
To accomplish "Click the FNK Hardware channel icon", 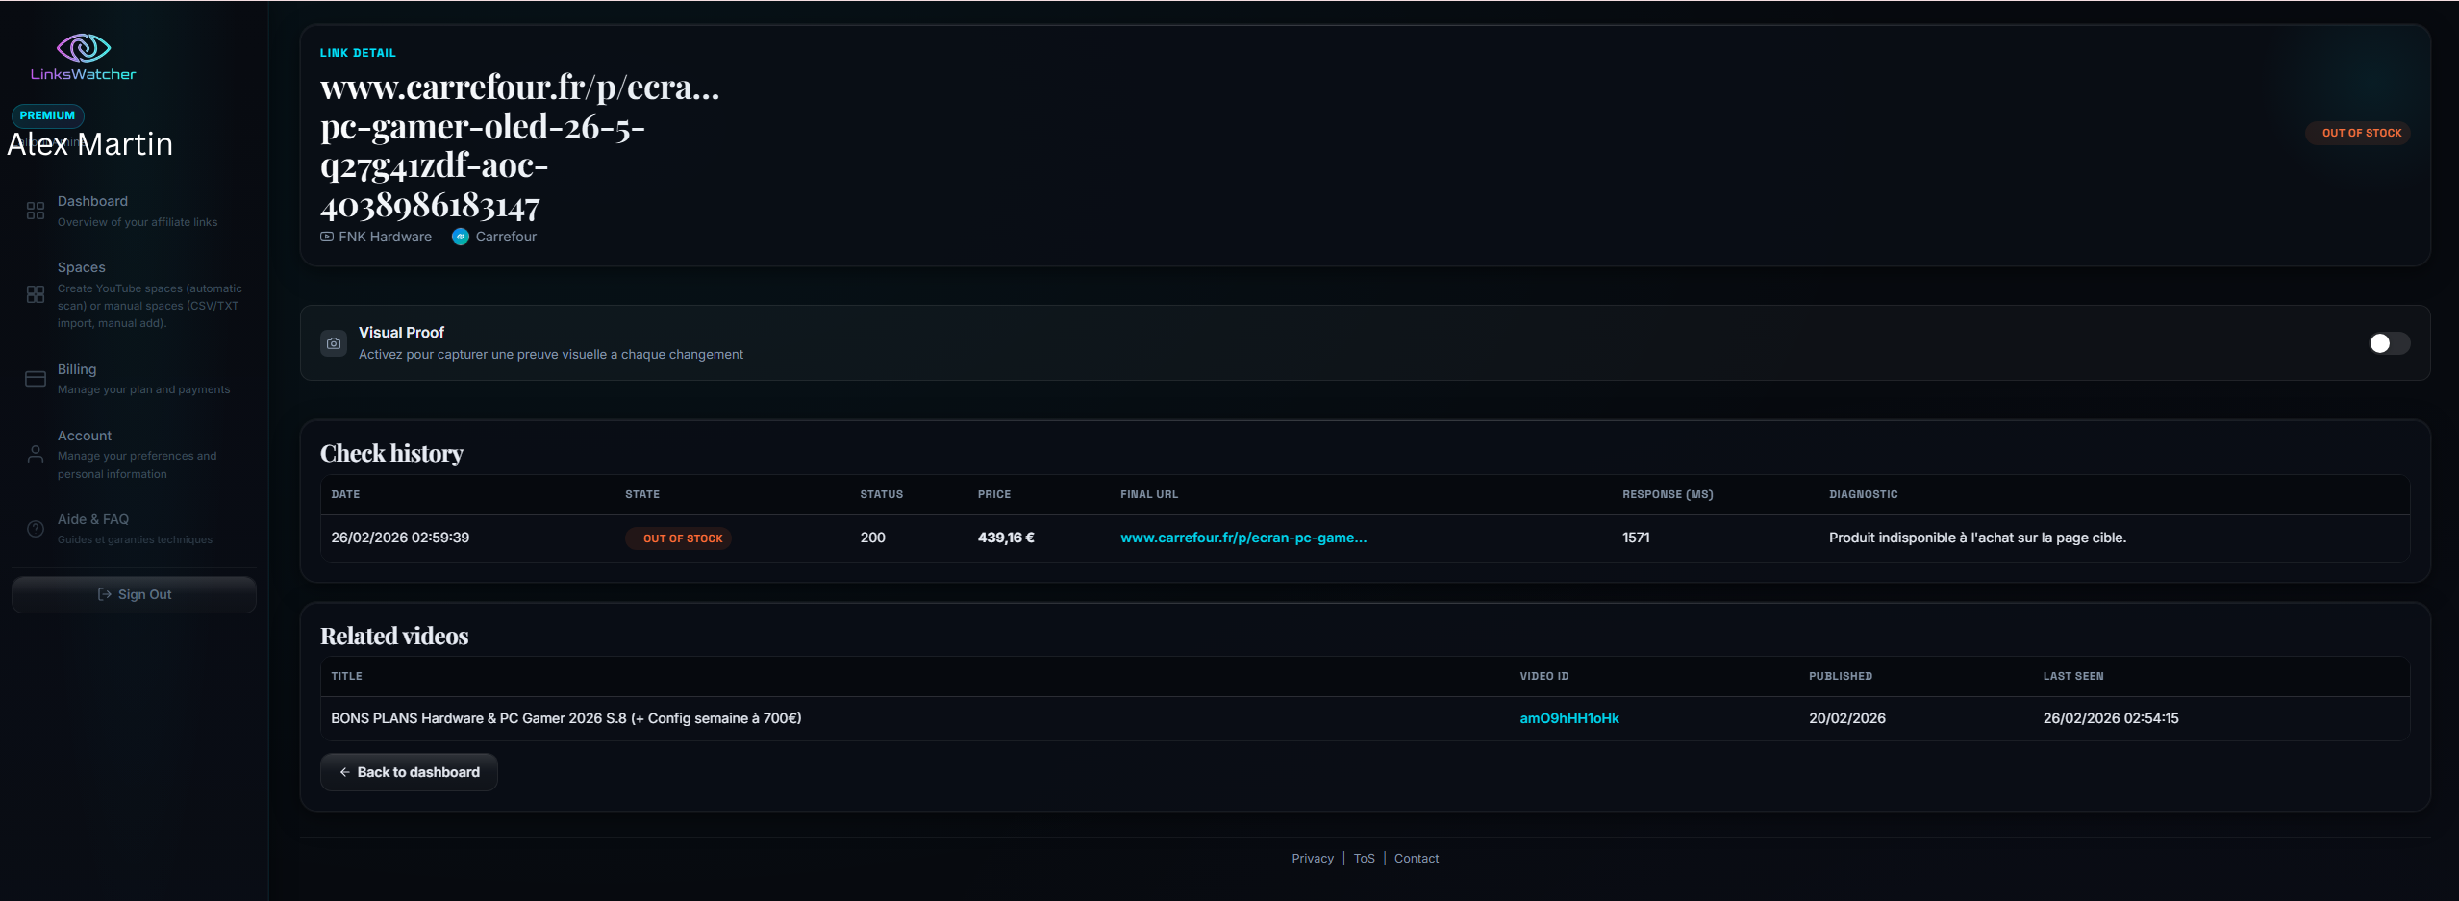I will tap(326, 237).
